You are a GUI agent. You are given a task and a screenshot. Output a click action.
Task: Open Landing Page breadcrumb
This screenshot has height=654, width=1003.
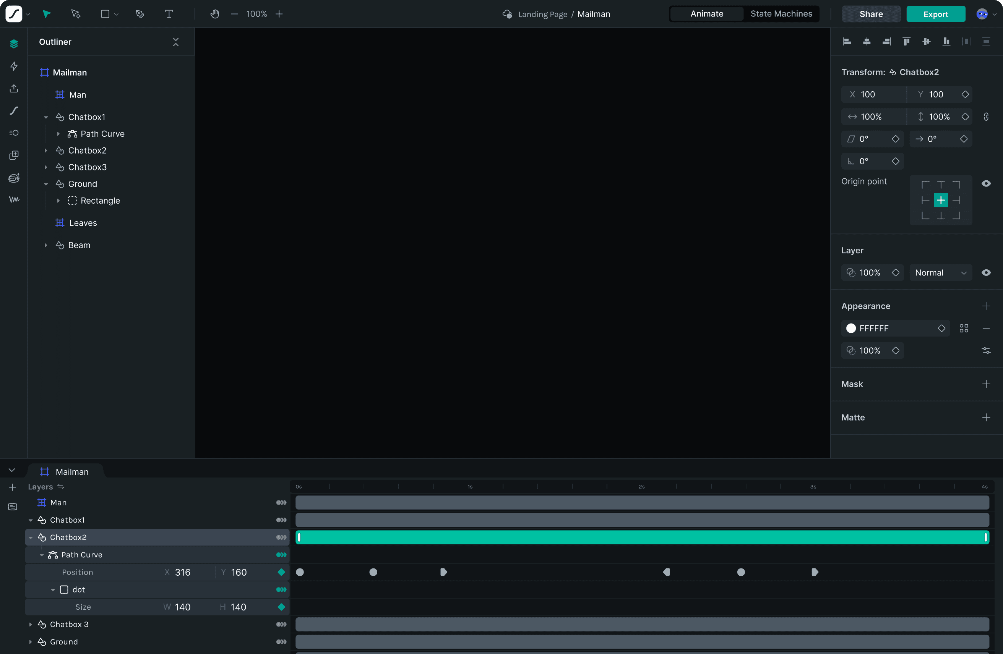tap(542, 14)
